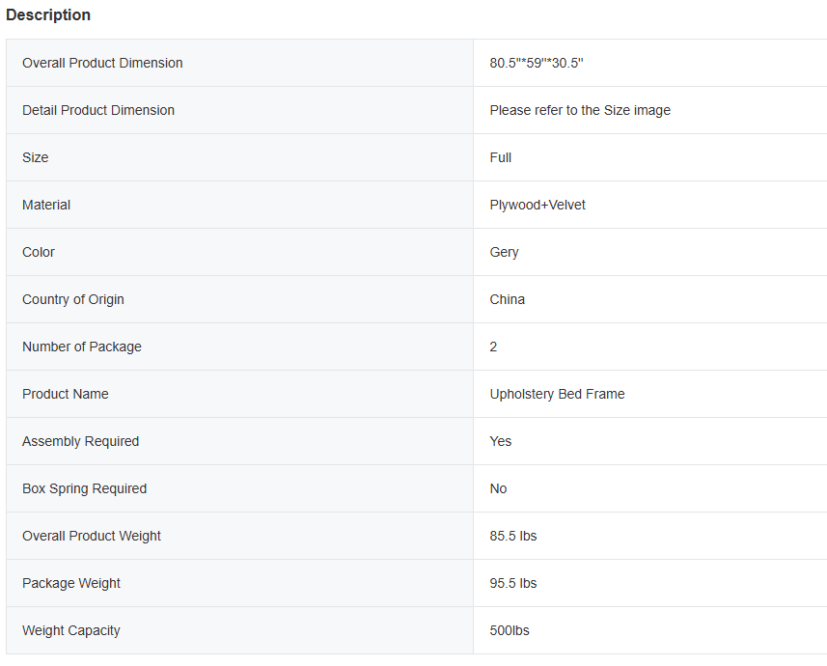Select the 80.5"*59"*30.5" dimension value
Image resolution: width=827 pixels, height=666 pixels.
[537, 63]
